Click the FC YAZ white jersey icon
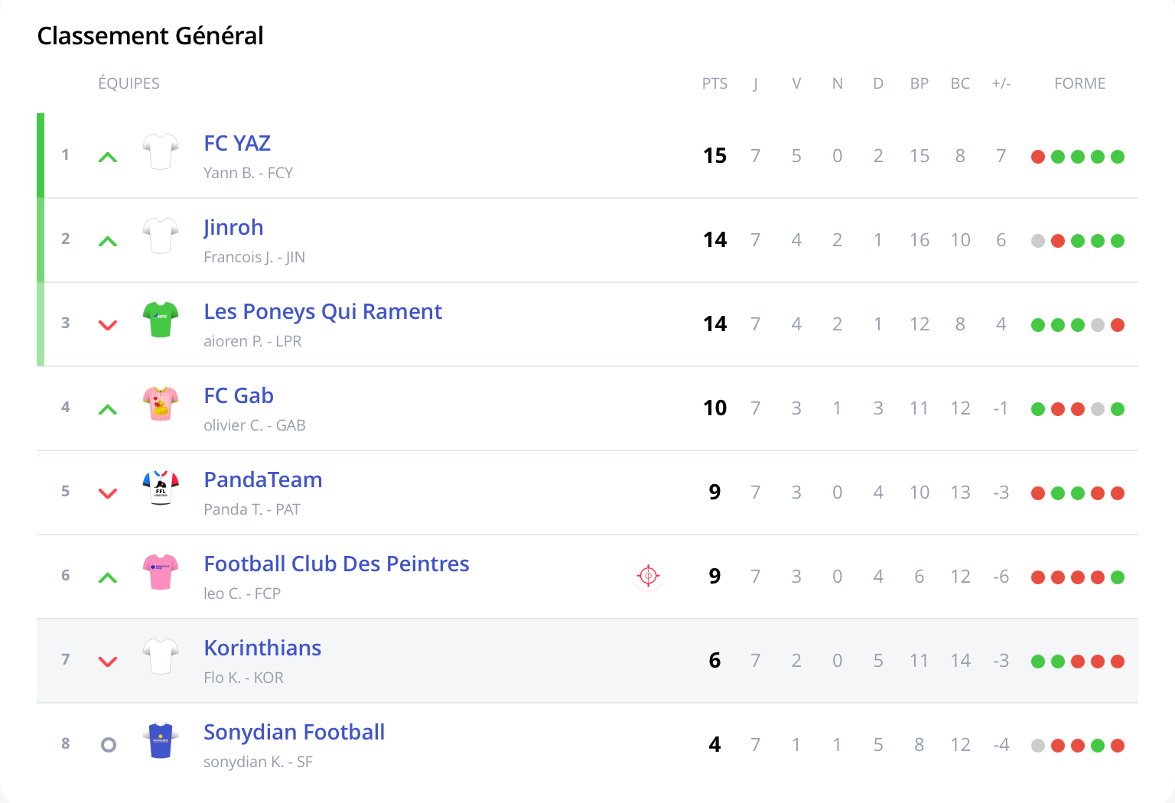The height and width of the screenshot is (803, 1175). point(161,151)
